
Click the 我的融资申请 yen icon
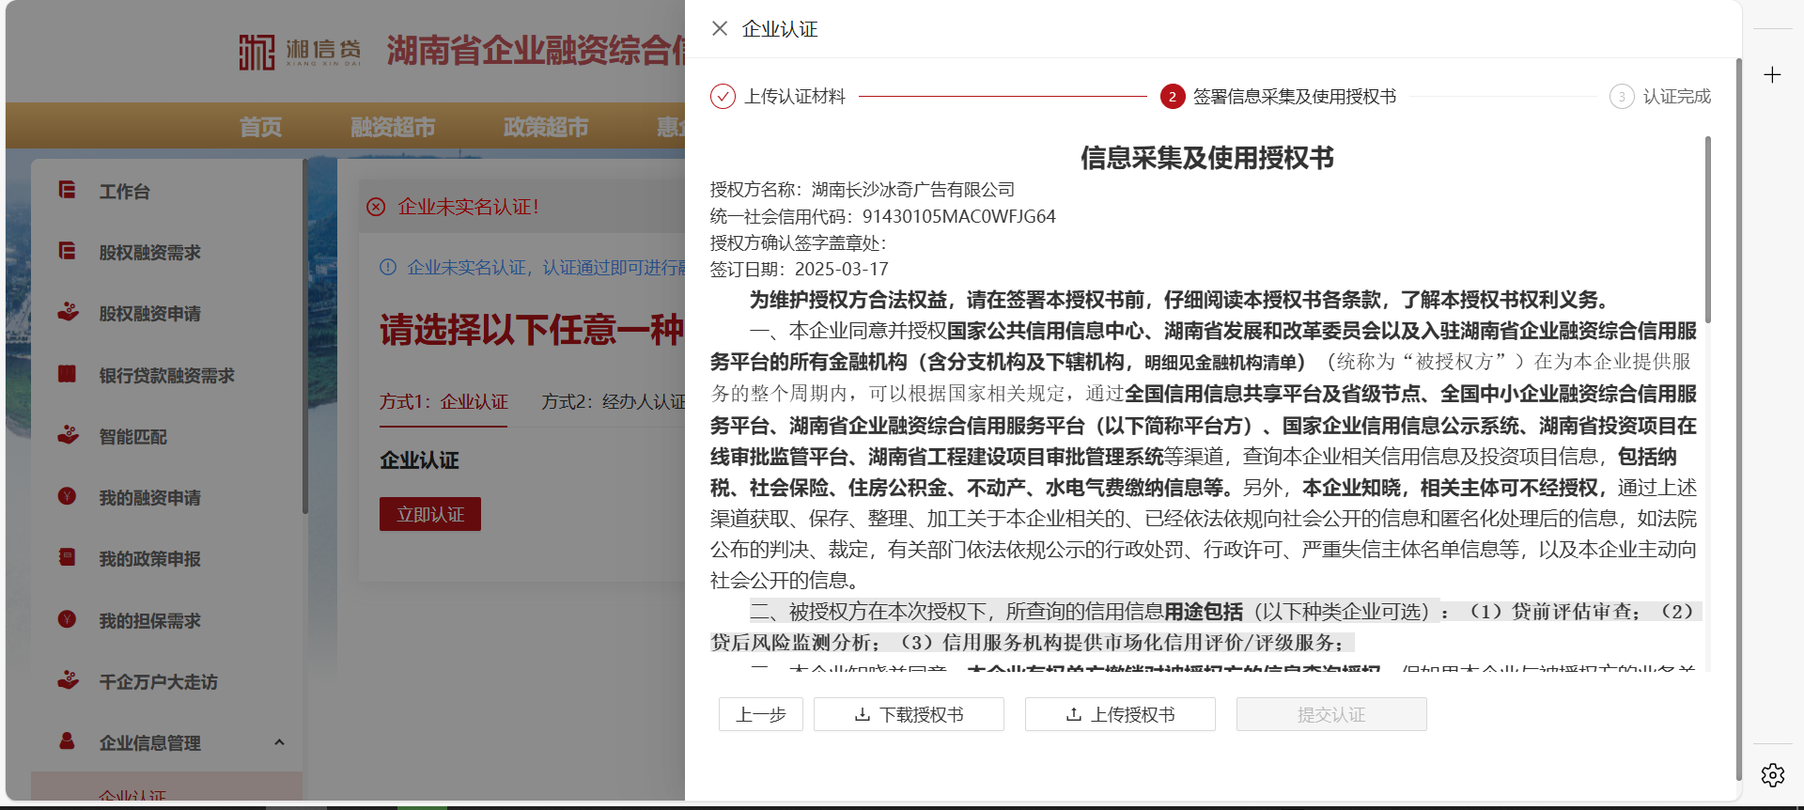coord(67,496)
